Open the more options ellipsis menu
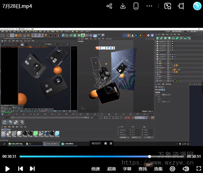 pyautogui.click(x=149, y=6)
